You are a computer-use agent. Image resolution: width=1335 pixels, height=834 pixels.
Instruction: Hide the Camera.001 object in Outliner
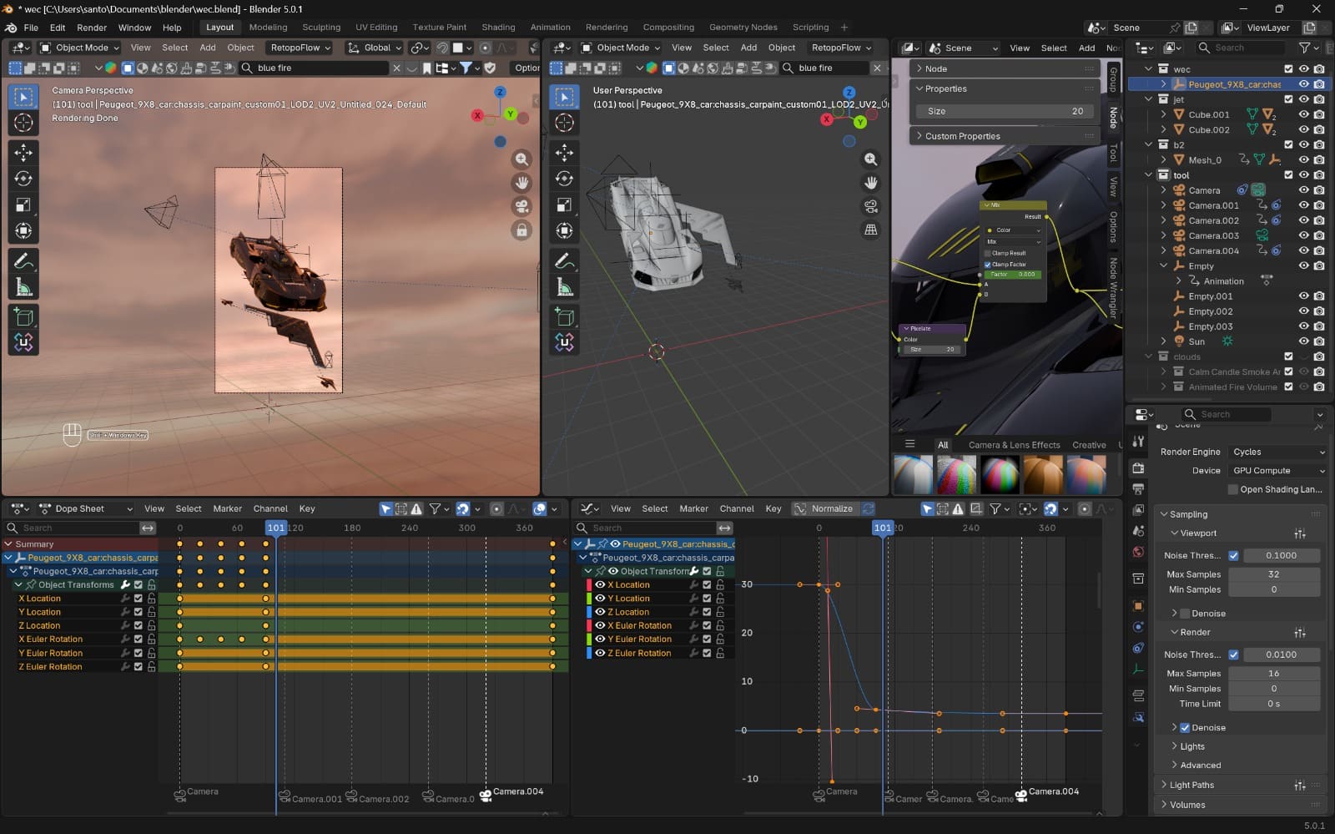point(1303,205)
